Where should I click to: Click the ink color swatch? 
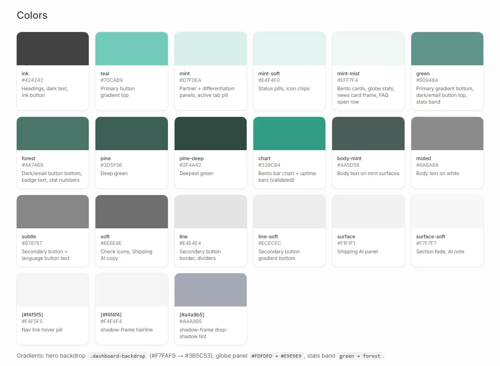tap(53, 49)
